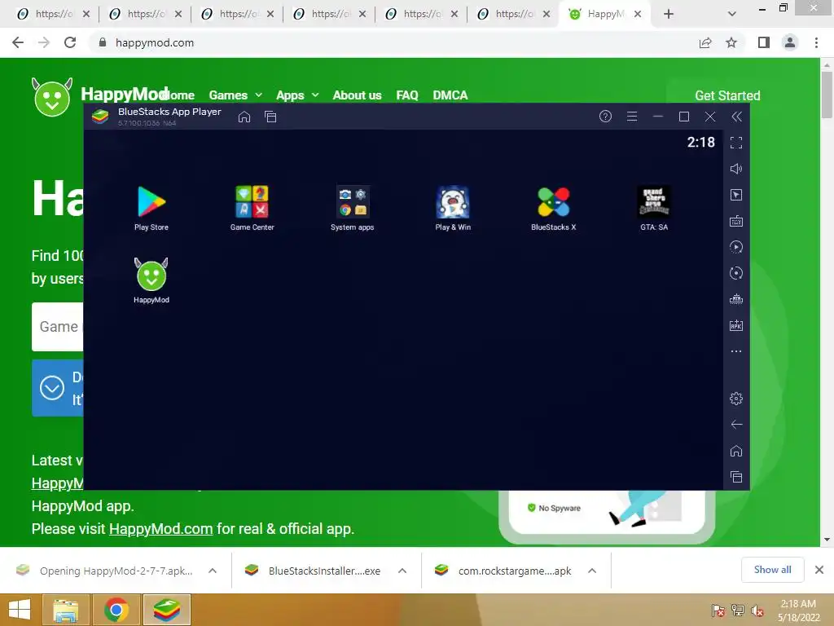
Task: Switch to the first https tab
Action: tap(52, 14)
